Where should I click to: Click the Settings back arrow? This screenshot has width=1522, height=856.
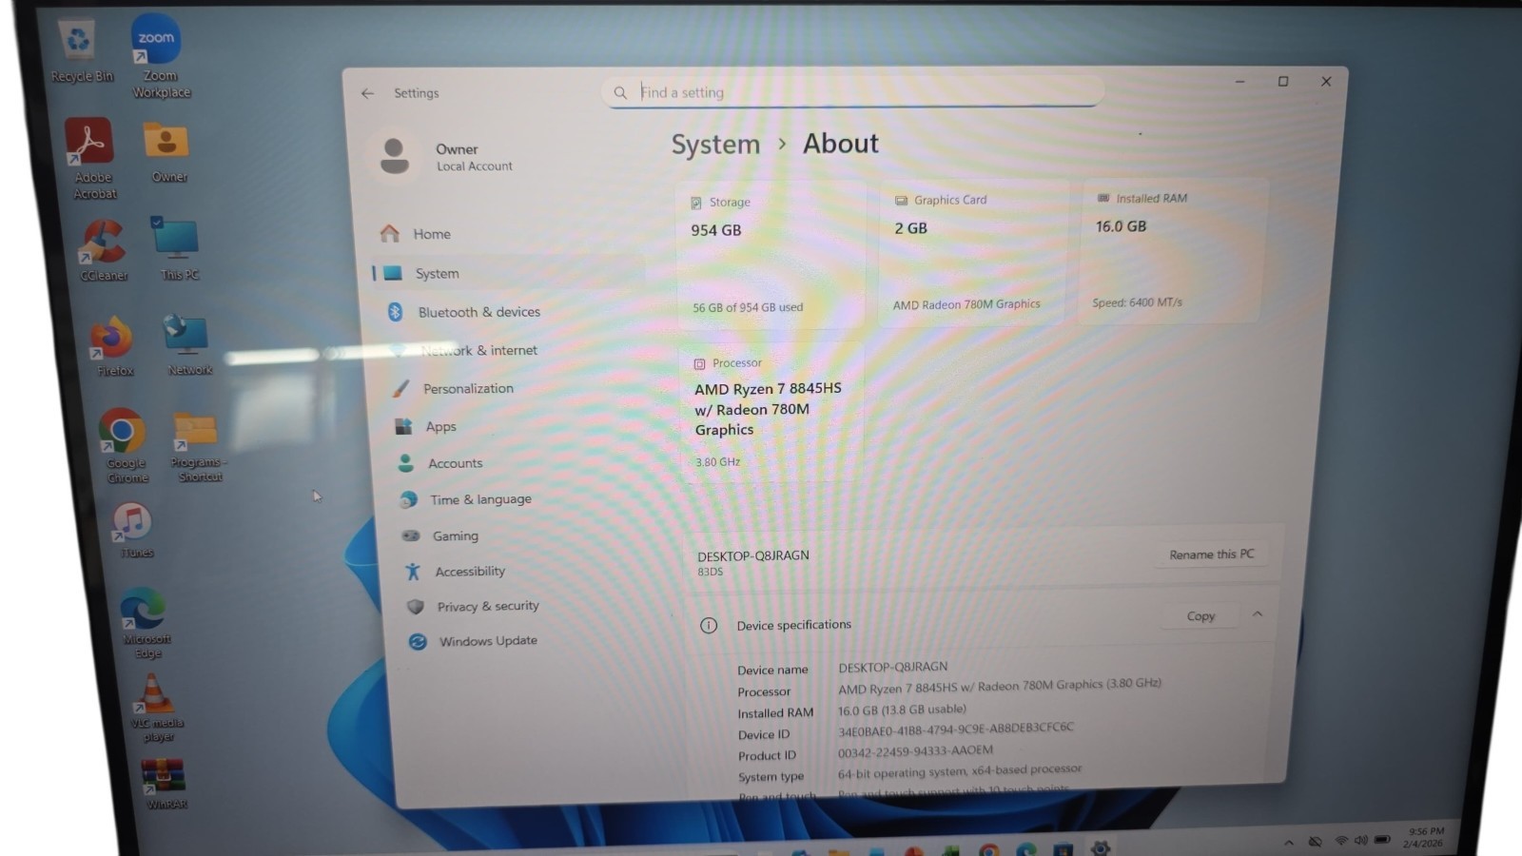[367, 93]
